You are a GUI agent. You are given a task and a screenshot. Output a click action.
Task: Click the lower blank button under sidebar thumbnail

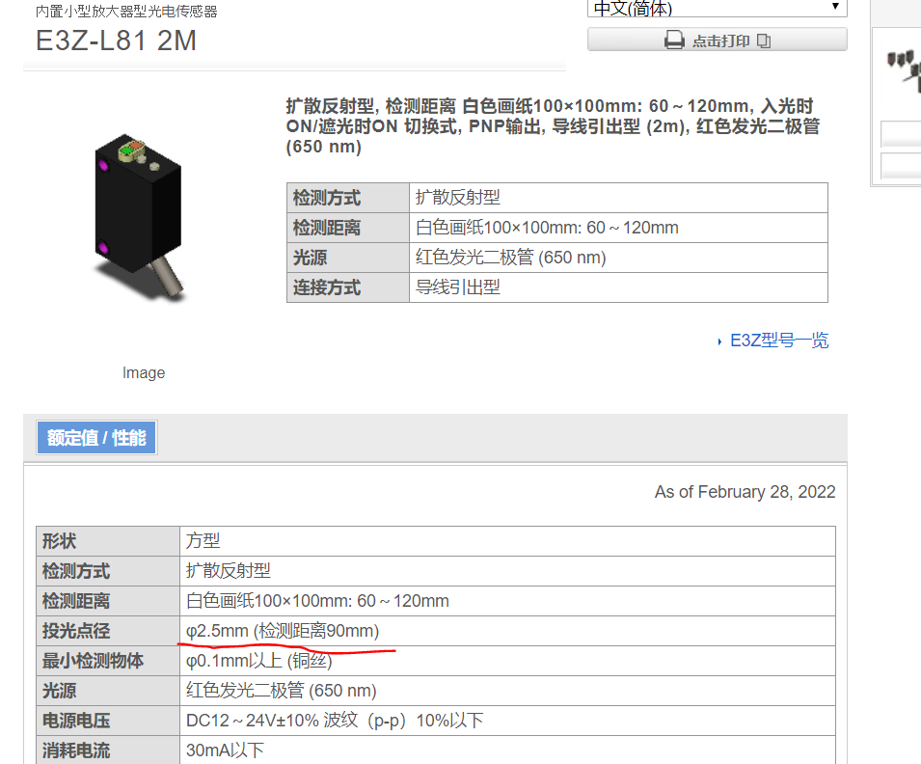(901, 166)
